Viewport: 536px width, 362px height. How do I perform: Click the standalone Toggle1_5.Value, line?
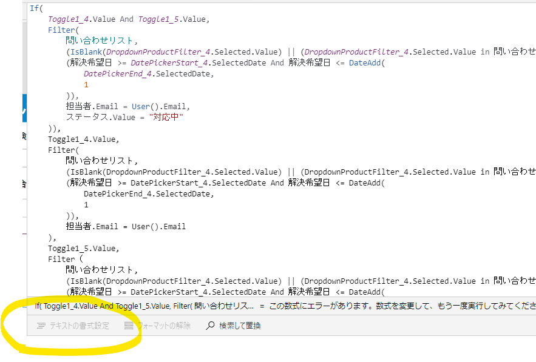(x=83, y=248)
